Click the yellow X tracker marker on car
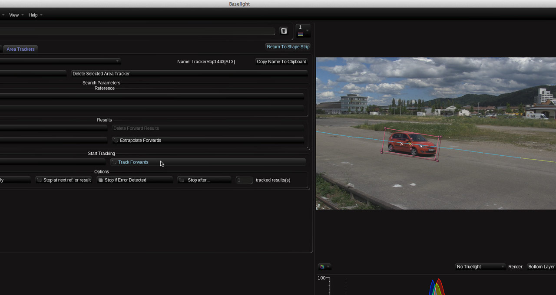Screen dimensions: 556x295 [410, 144]
